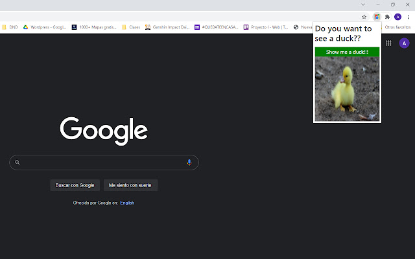Screen dimensions: 415x259
Task: Click the Show me a duck!!! button
Action: coord(347,52)
